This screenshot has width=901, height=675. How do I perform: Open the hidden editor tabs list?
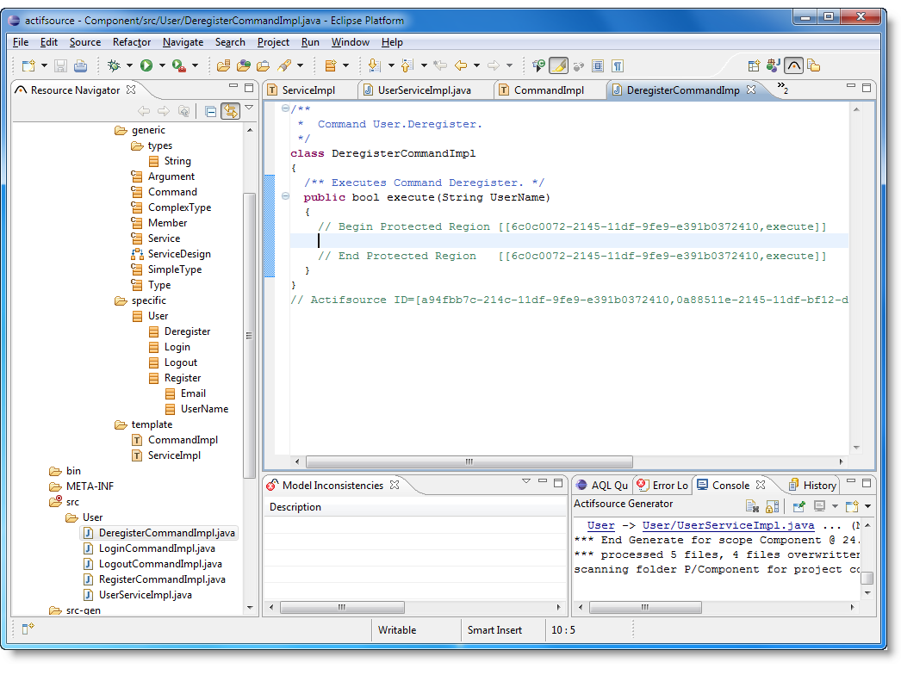782,88
